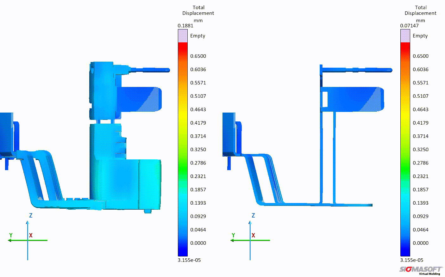445x277 pixels.
Task: Click the 0.6500 label on the right legend
Action: click(421, 56)
